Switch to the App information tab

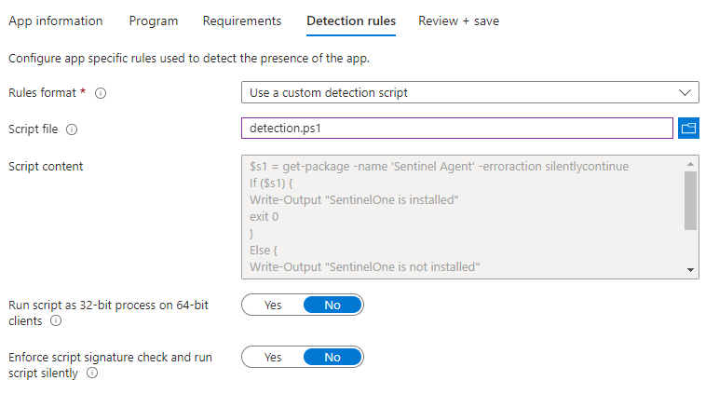coord(55,20)
